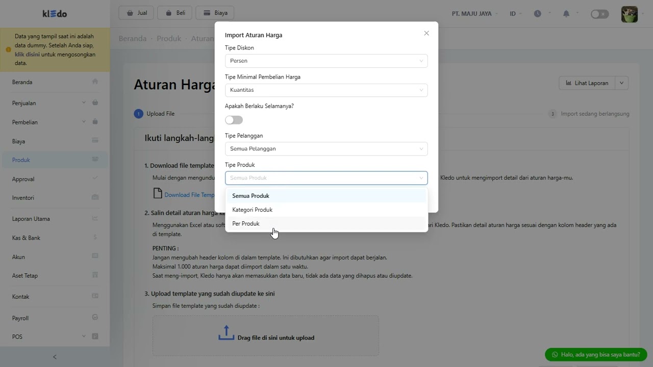Click the home icon beside Beranda

coord(95,82)
